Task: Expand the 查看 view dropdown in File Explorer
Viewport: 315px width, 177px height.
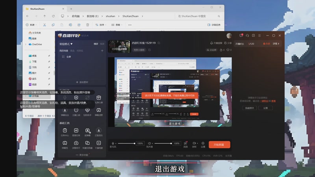Action: coord(117,25)
